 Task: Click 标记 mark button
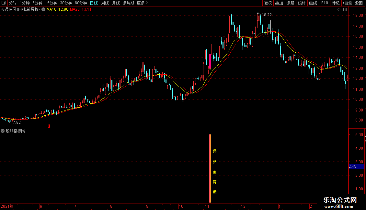336,3
